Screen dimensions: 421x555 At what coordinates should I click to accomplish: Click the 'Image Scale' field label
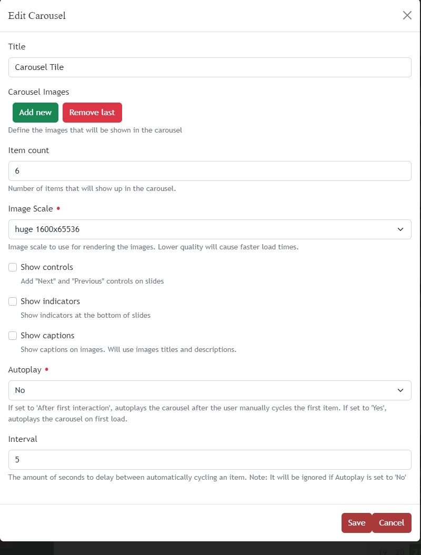31,209
